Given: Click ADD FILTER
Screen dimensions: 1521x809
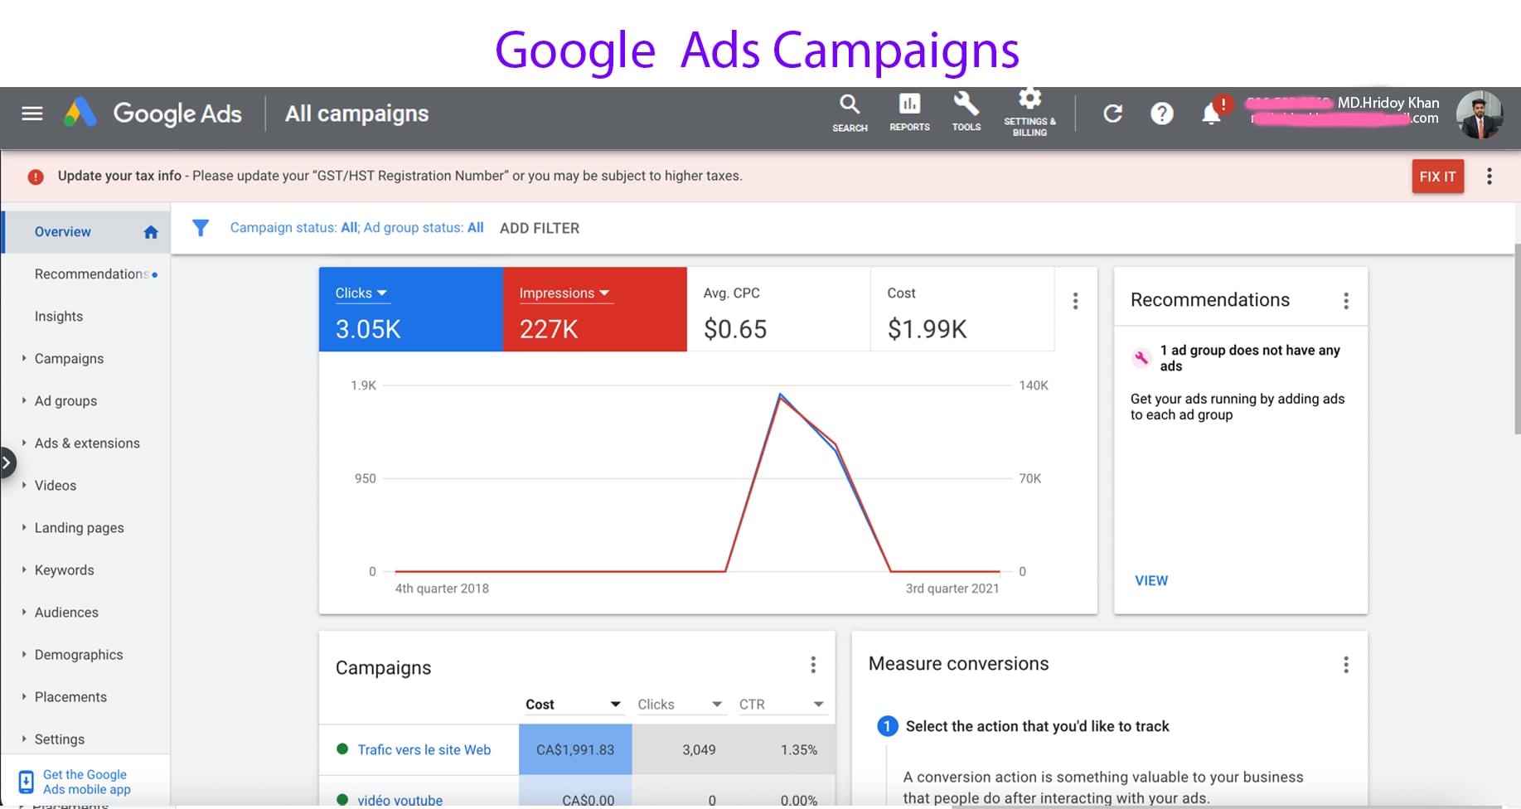Looking at the screenshot, I should [x=540, y=228].
